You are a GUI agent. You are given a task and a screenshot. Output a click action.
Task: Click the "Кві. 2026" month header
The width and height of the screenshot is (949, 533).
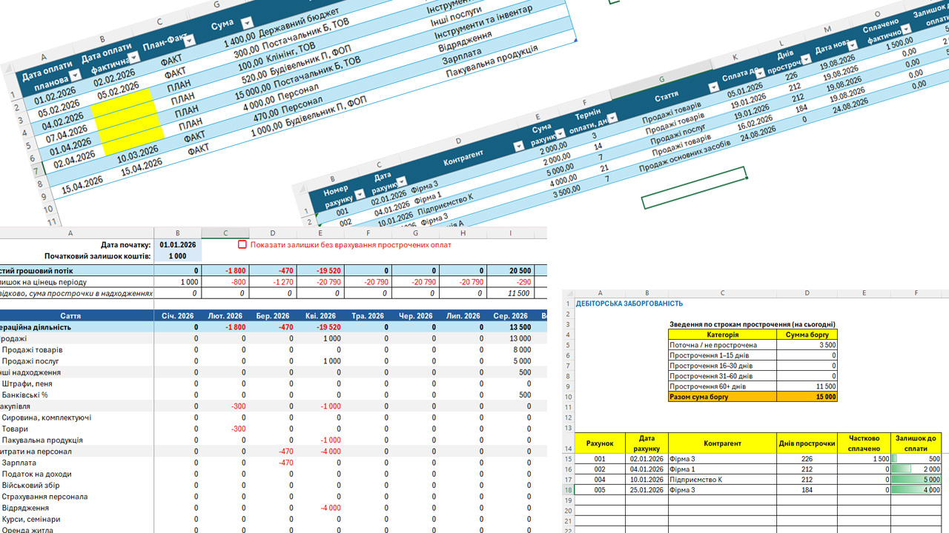(320, 316)
